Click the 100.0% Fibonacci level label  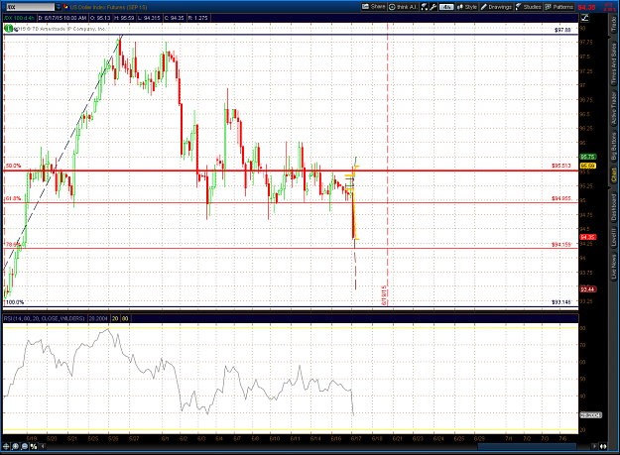[15, 302]
